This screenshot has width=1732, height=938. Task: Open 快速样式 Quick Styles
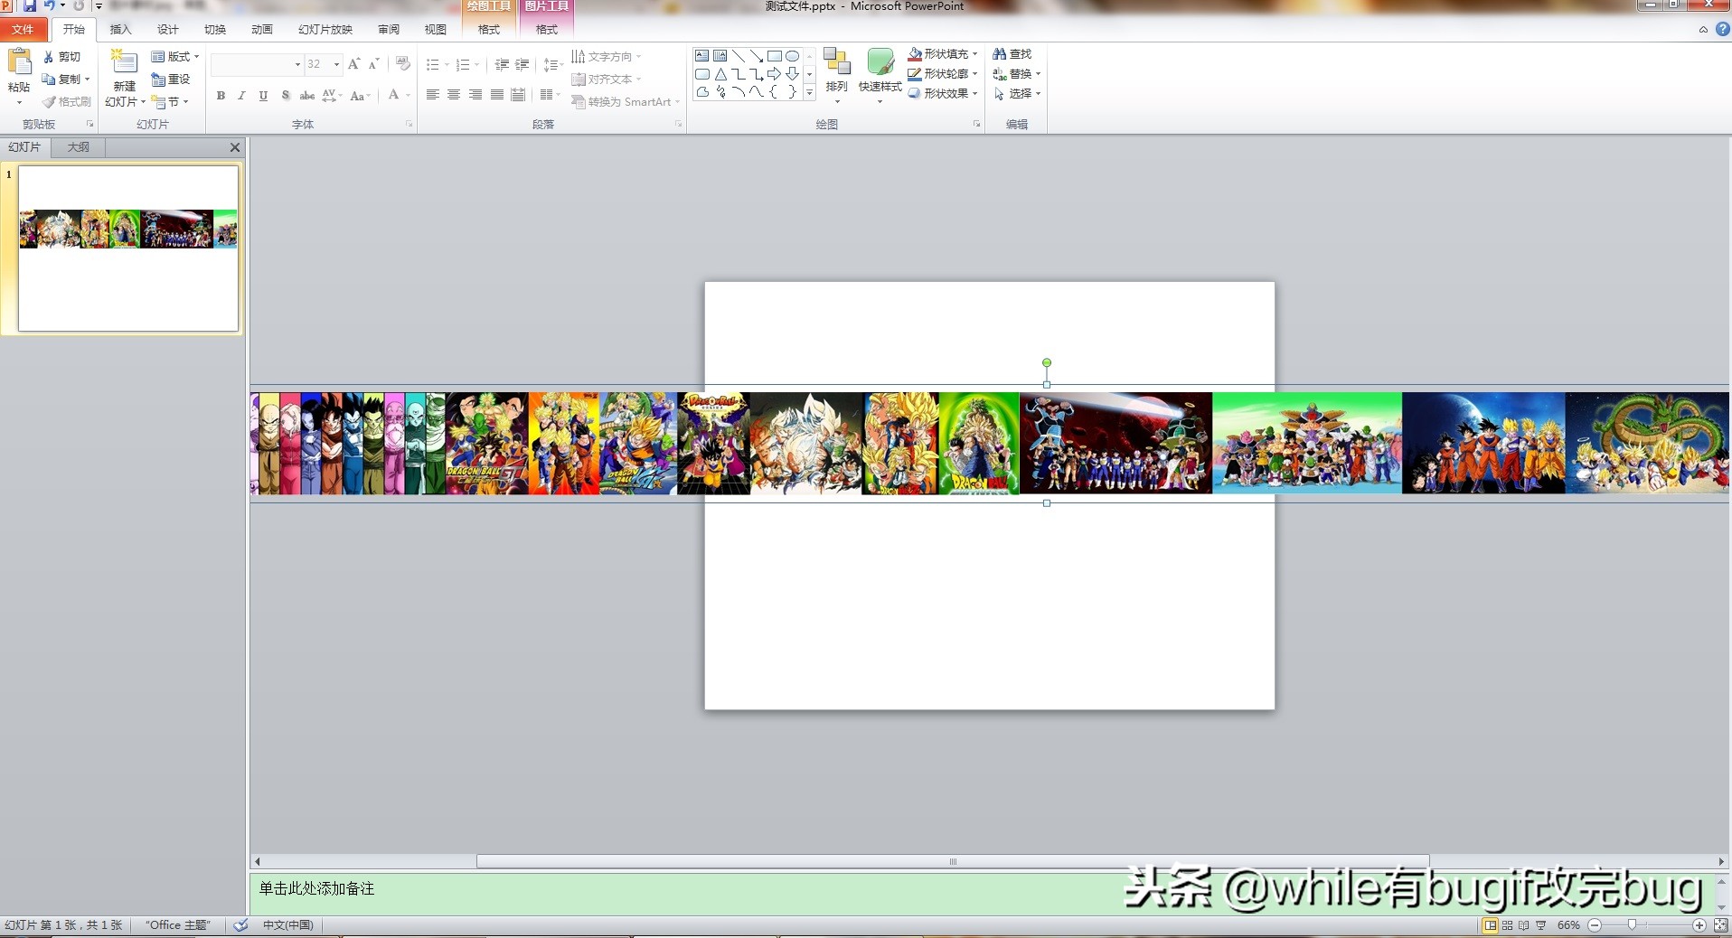click(880, 75)
